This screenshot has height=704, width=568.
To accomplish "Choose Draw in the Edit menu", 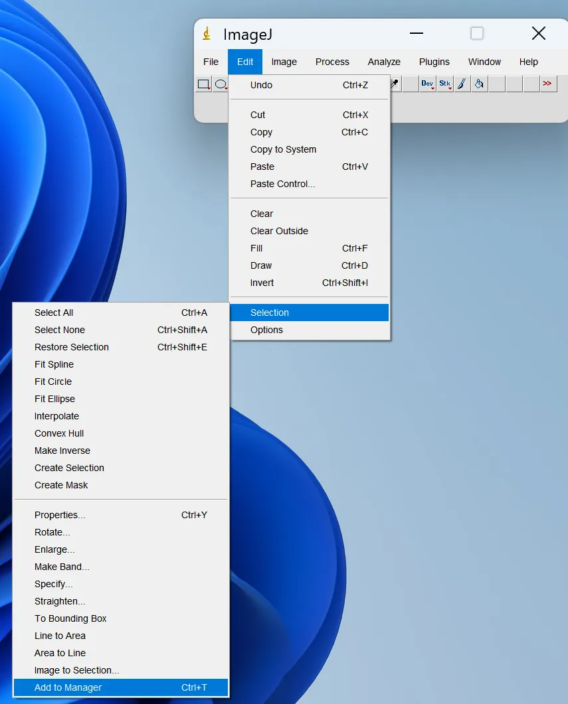I will (x=309, y=265).
